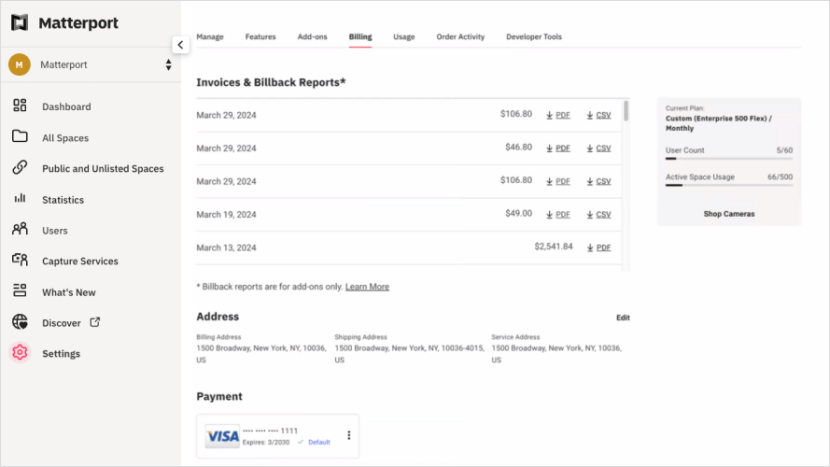830x467 pixels.
Task: Open the Settings label in sidebar
Action: click(62, 354)
